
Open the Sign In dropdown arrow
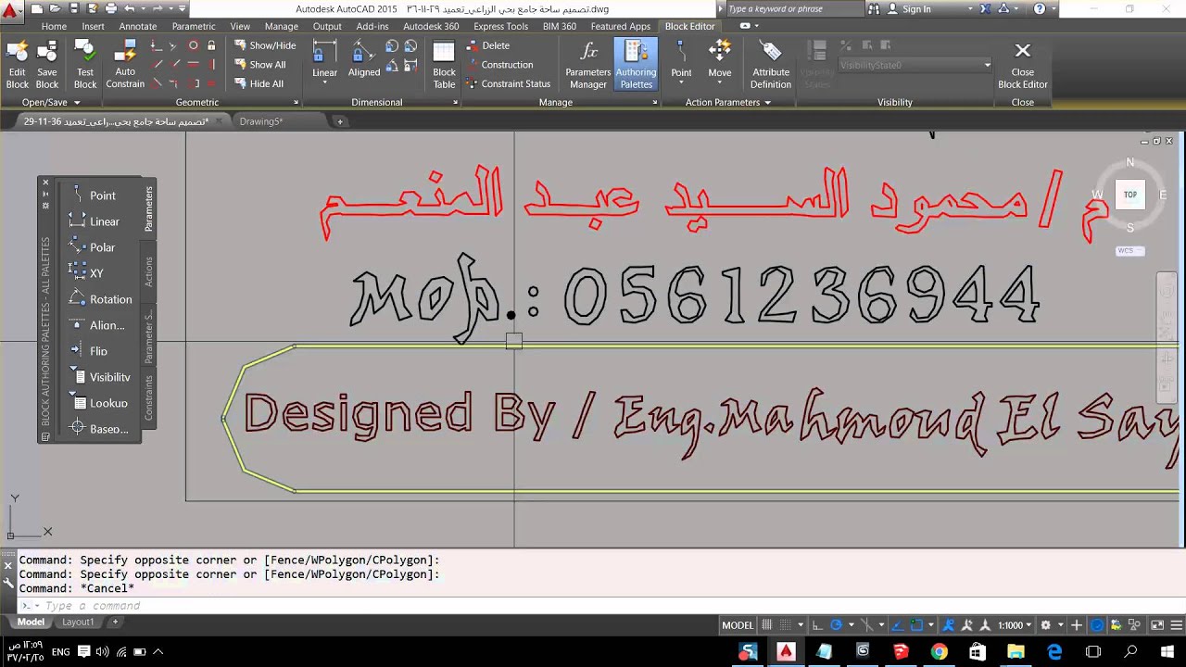[970, 9]
